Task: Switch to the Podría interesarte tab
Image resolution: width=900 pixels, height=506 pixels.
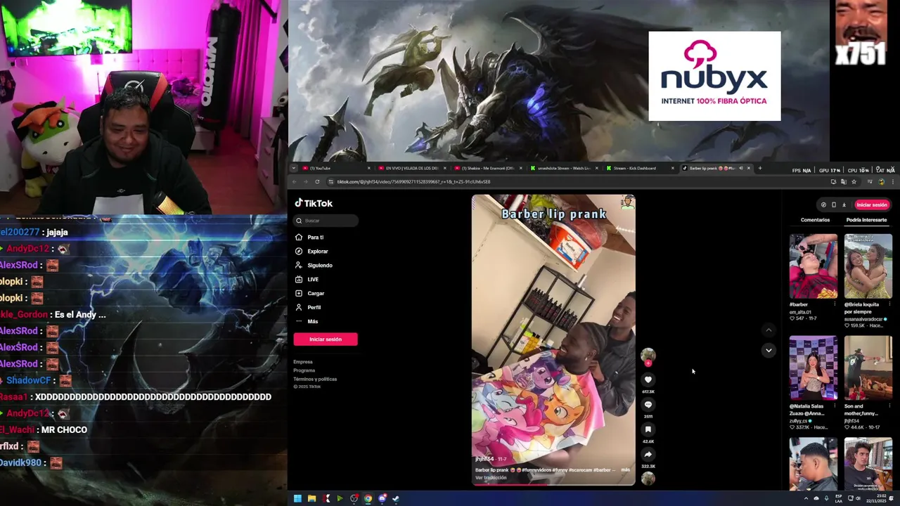Action: [866, 220]
